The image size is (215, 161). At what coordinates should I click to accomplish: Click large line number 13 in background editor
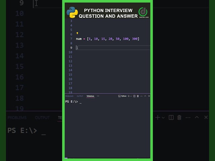click(19, 45)
